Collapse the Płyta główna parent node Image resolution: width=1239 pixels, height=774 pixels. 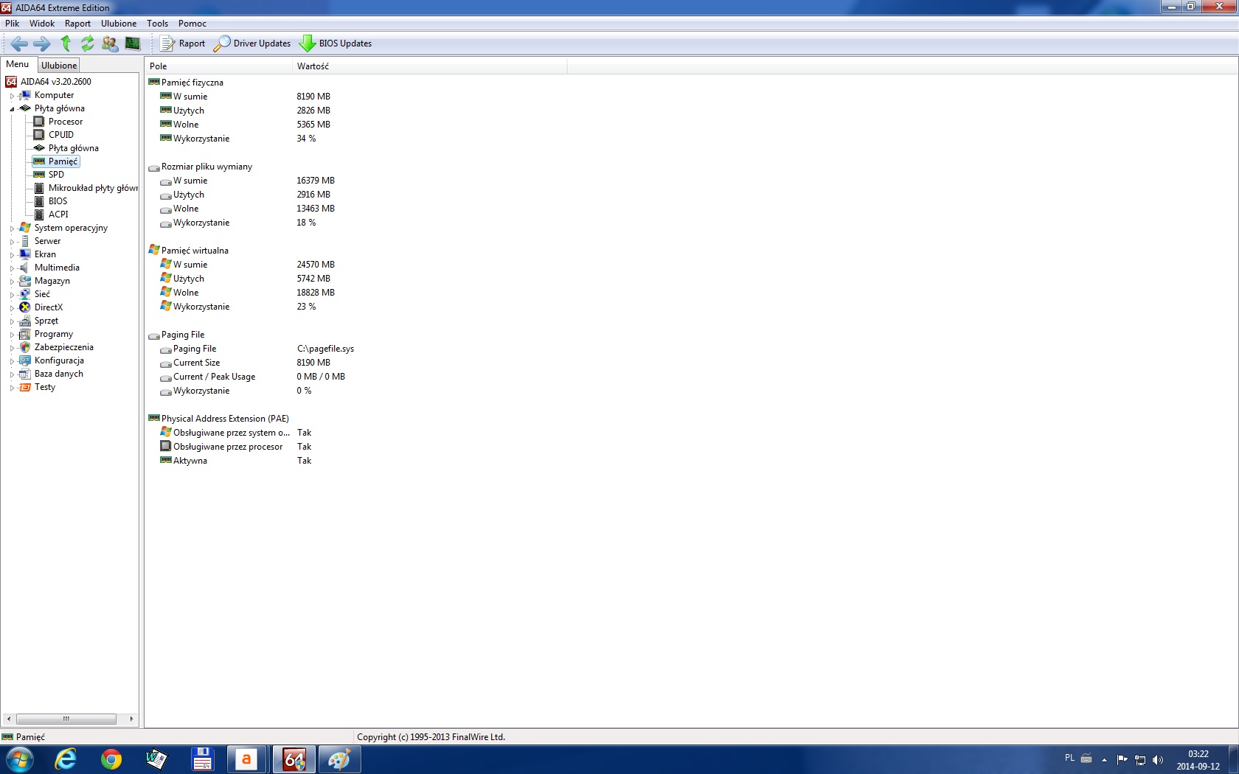[x=12, y=109]
